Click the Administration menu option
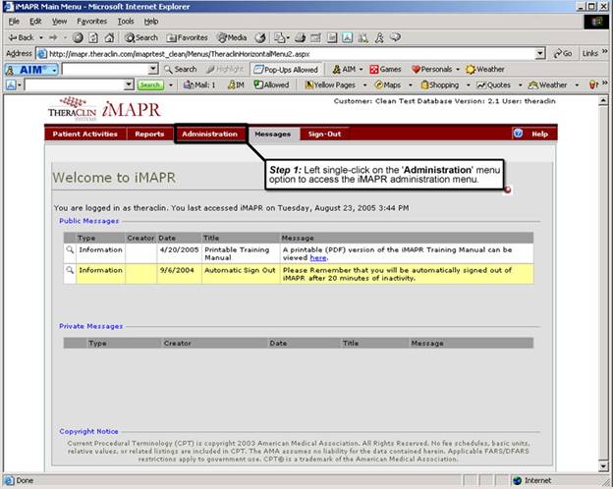Screen dimensions: 613x489 tap(209, 134)
